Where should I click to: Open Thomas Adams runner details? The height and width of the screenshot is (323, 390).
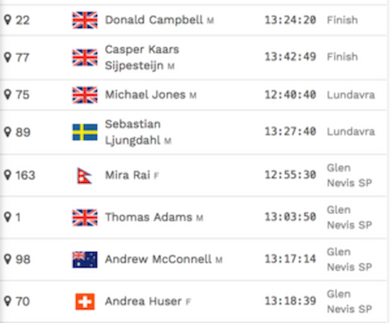(154, 217)
